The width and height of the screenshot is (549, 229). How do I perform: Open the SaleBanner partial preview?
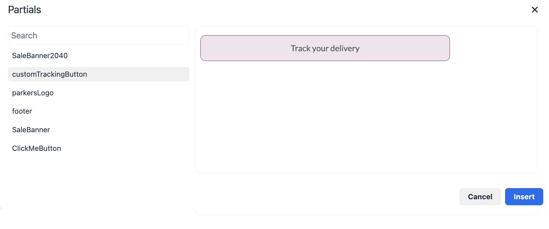31,130
